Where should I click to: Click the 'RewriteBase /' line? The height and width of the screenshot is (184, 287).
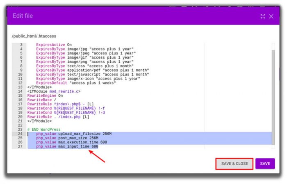[42, 100]
